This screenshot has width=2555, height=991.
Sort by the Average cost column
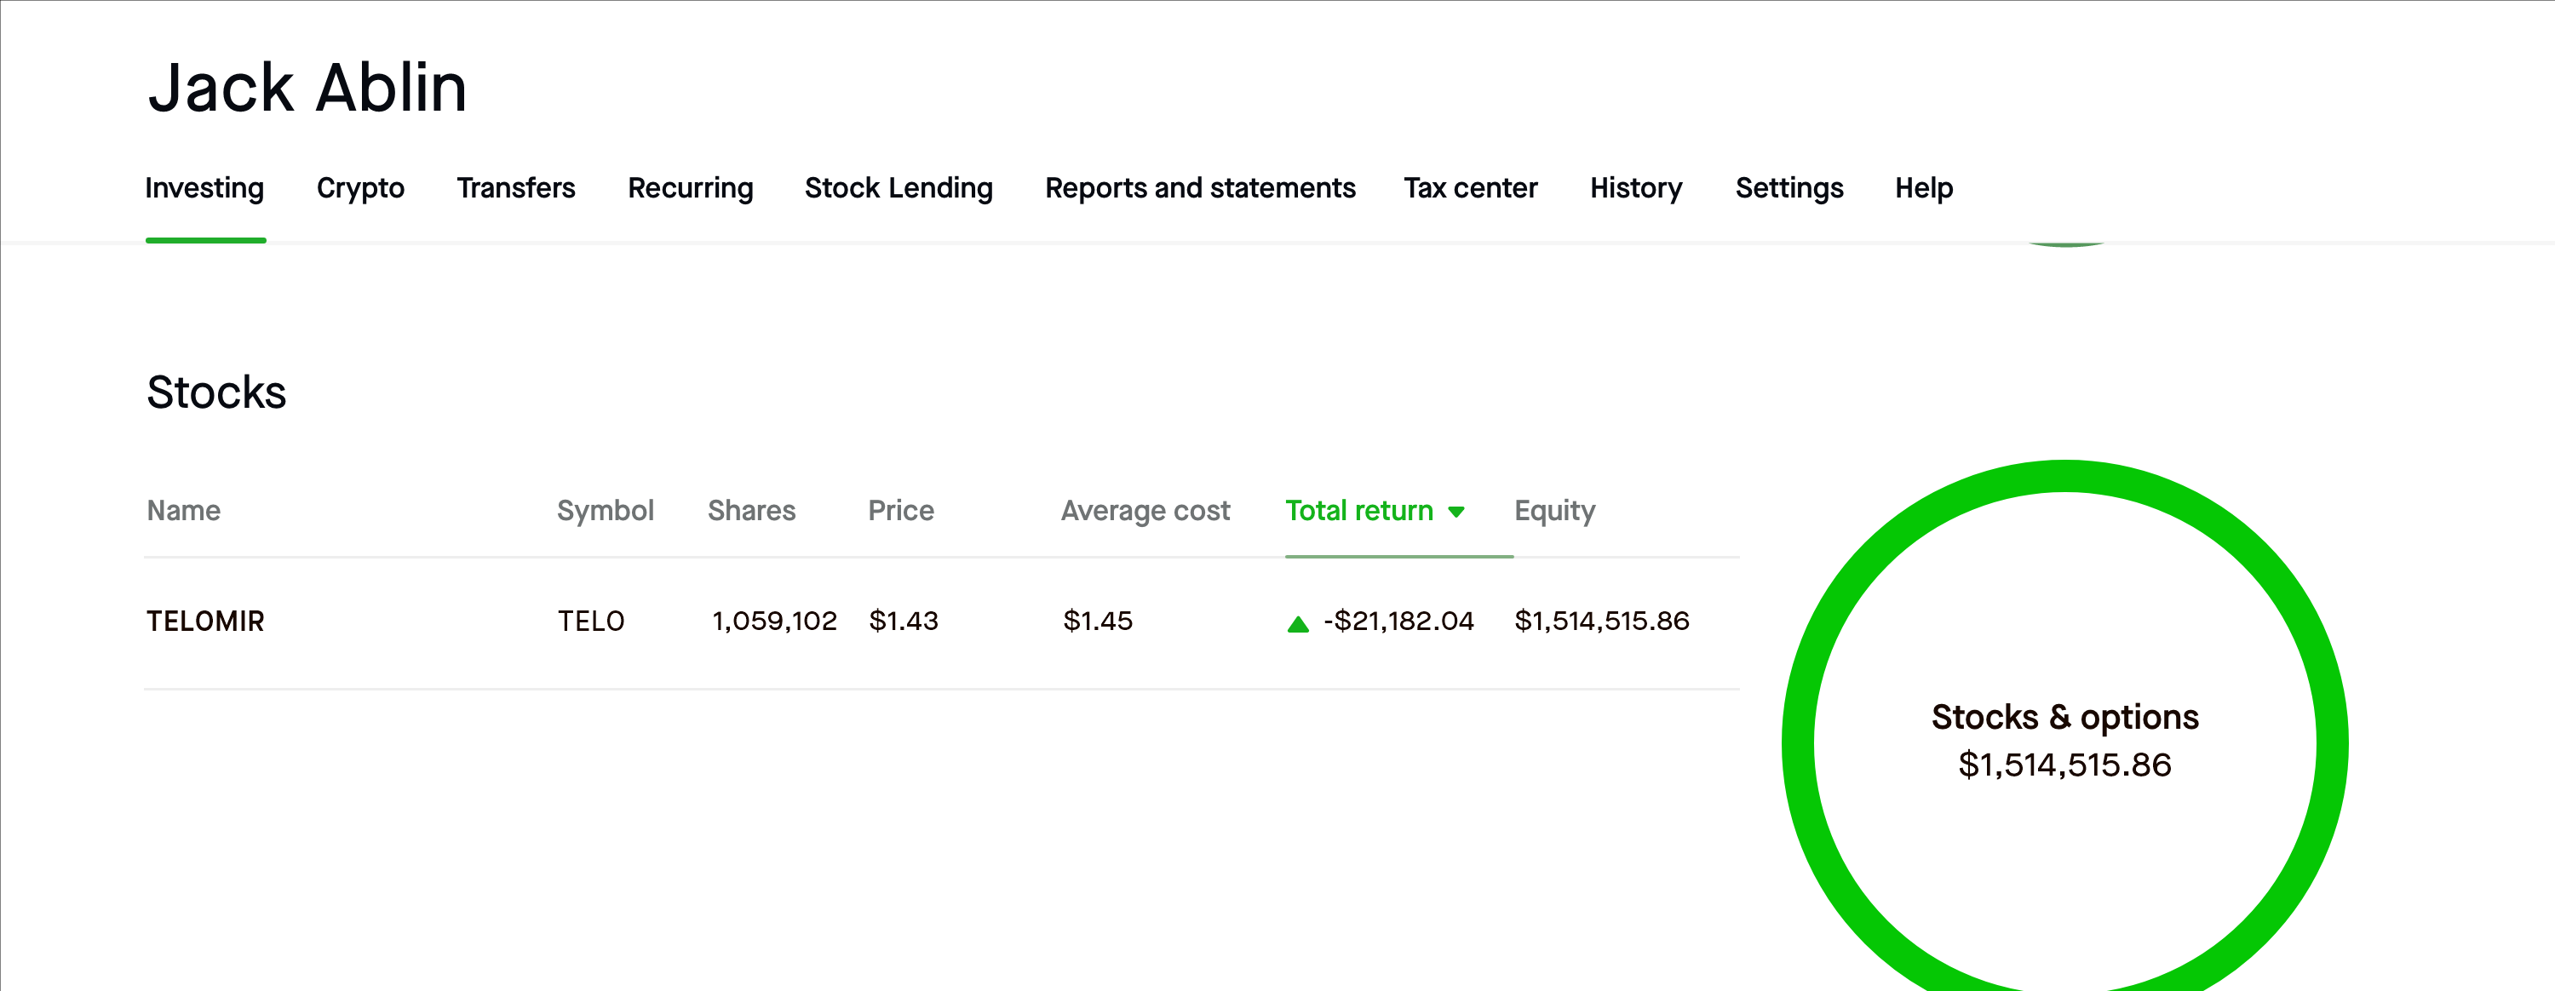1145,511
